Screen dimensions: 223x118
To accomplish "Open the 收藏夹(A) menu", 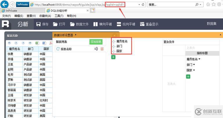I will coord(45,16).
